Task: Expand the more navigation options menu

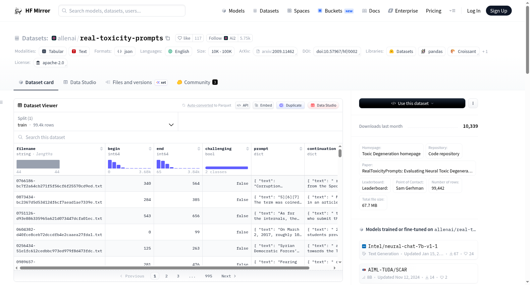Action: [x=452, y=11]
